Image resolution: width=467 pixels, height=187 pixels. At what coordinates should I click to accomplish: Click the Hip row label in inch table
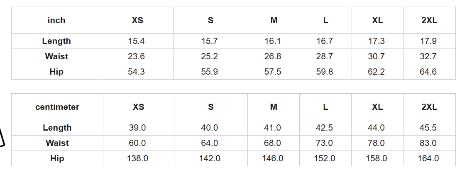56,72
